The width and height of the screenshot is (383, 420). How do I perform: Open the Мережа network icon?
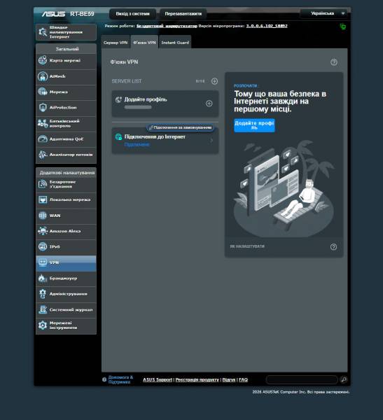click(x=43, y=92)
